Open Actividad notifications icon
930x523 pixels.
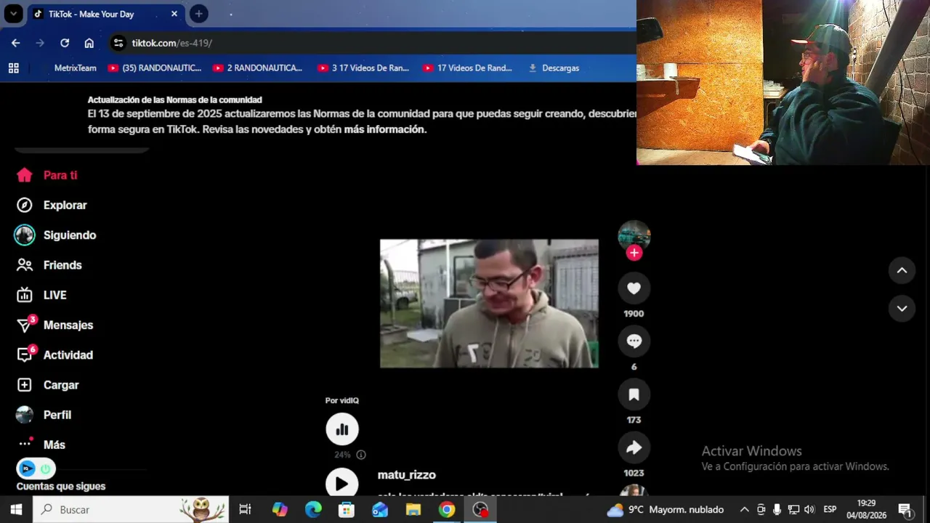(25, 354)
